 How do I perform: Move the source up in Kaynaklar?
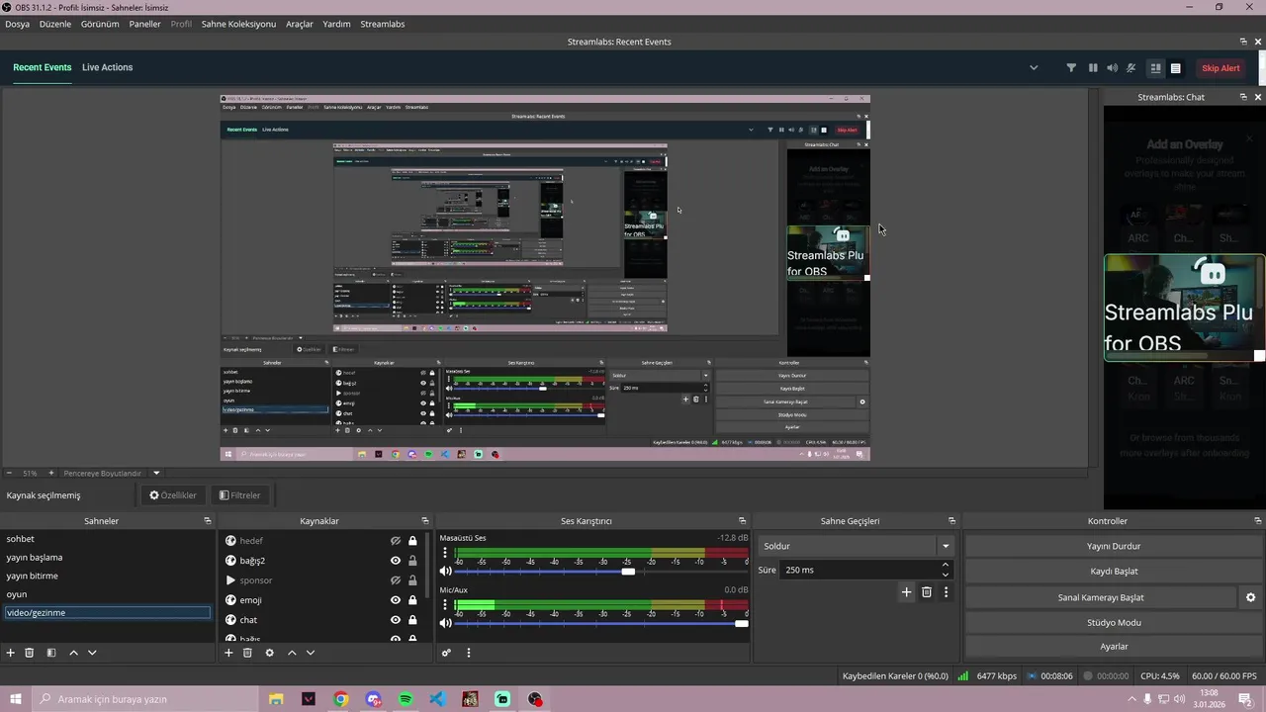pyautogui.click(x=292, y=653)
